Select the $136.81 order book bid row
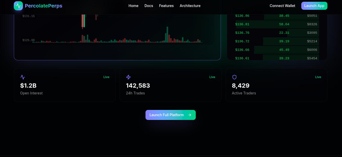Viewport: 342px width, 157px height. click(277, 24)
